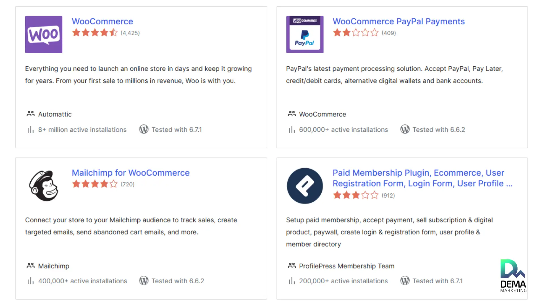Click the author icon beside ProfilePress Membership Team
This screenshot has height=306, width=544.
tap(292, 265)
